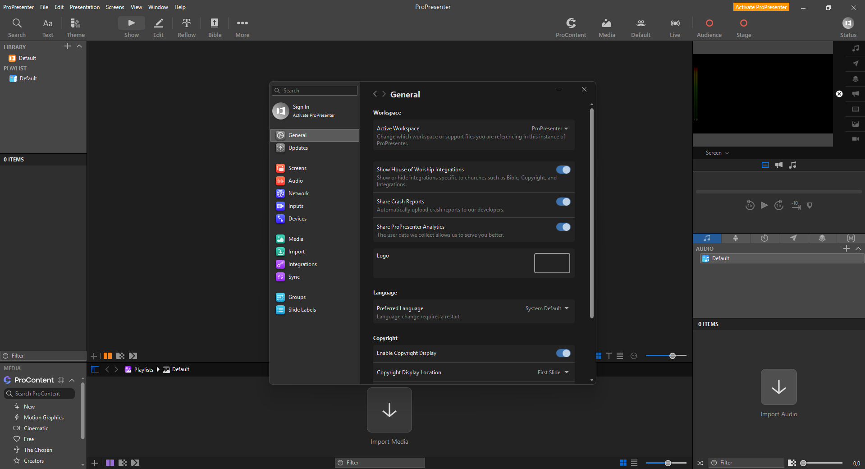Select The Chosen category in ProContent
Viewport: 865px width, 469px height.
coord(38,450)
